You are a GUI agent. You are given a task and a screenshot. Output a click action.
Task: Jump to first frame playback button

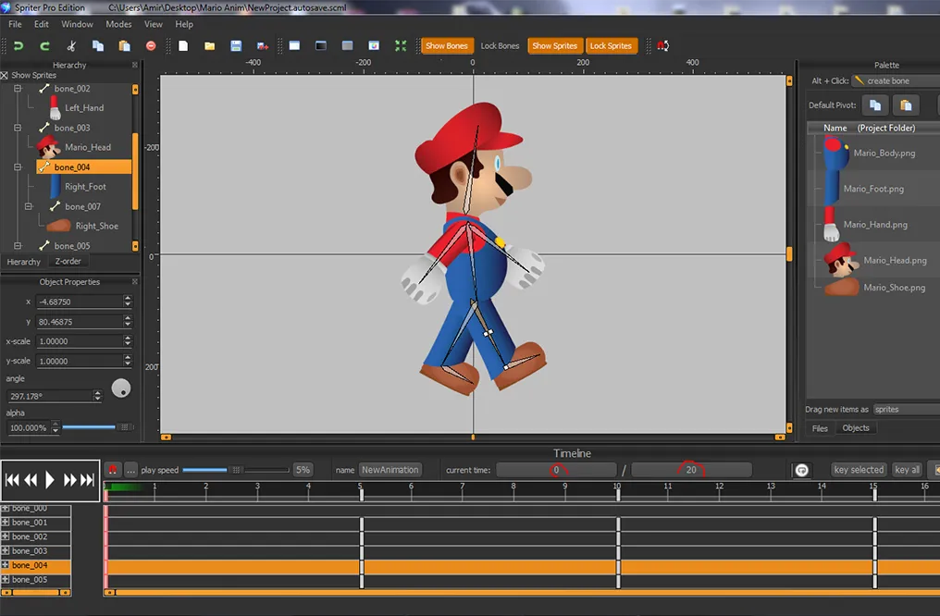coord(12,480)
